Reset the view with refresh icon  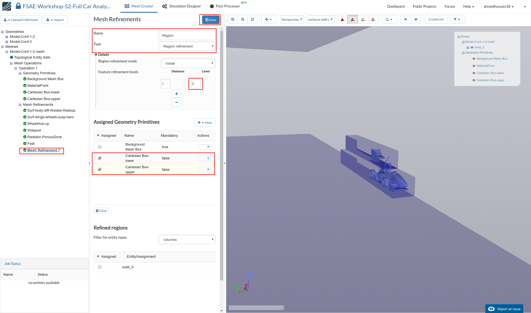point(252,19)
